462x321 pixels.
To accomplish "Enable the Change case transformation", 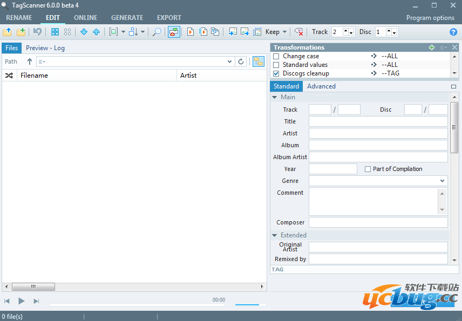I will 276,56.
